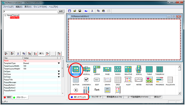Open the 表示(V) menu
The image size is (185, 105).
point(28,7)
